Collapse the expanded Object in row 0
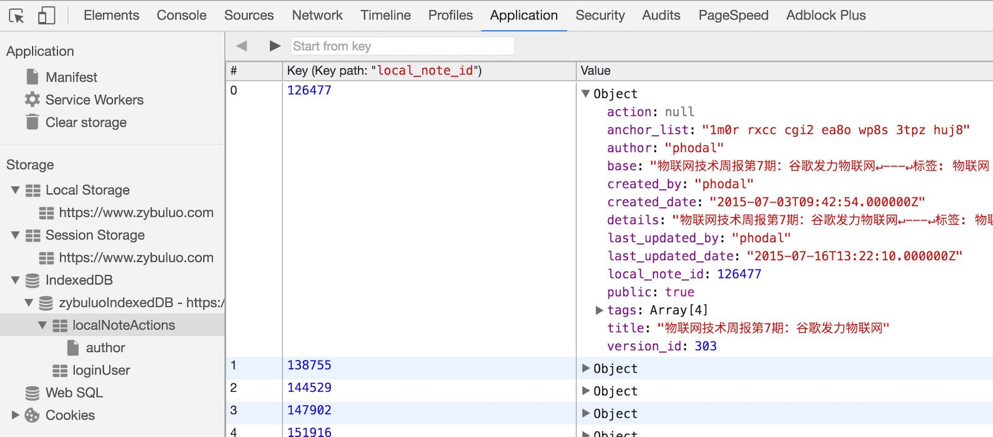The image size is (993, 437). (x=585, y=94)
